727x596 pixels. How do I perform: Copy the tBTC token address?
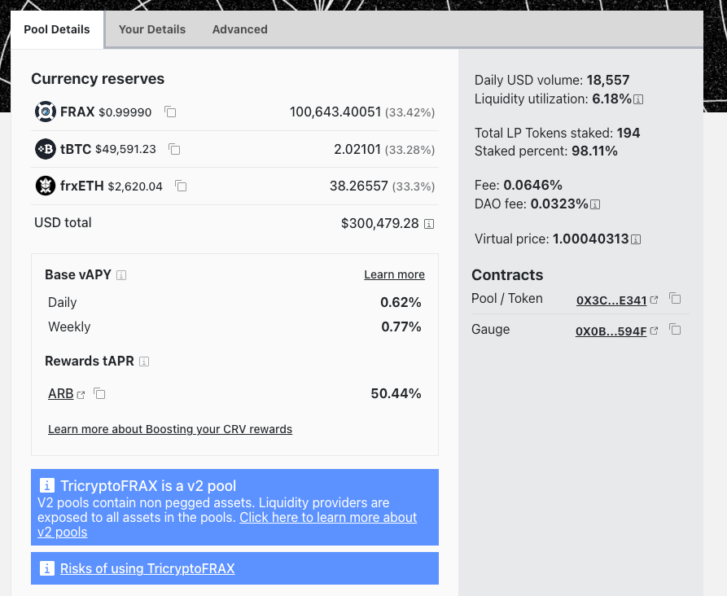coord(174,149)
